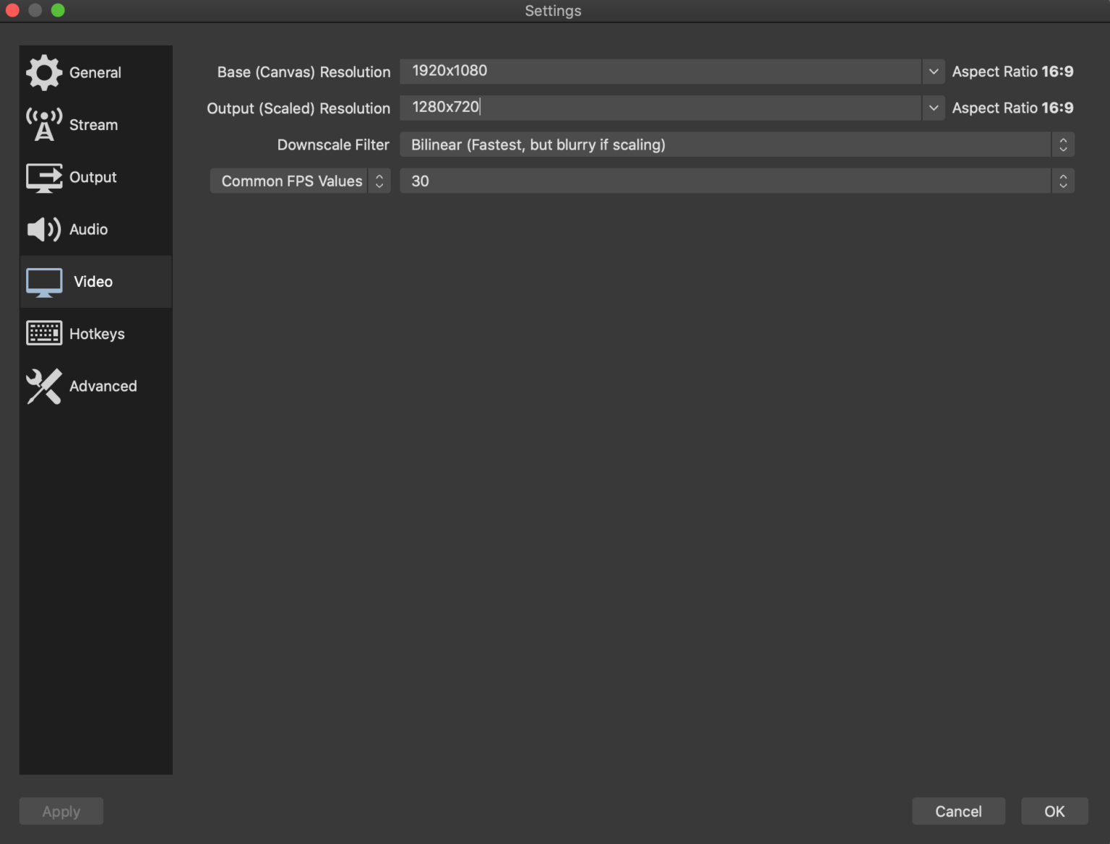
Task: Click inside the 1920x1080 resolution field
Action: (x=650, y=72)
